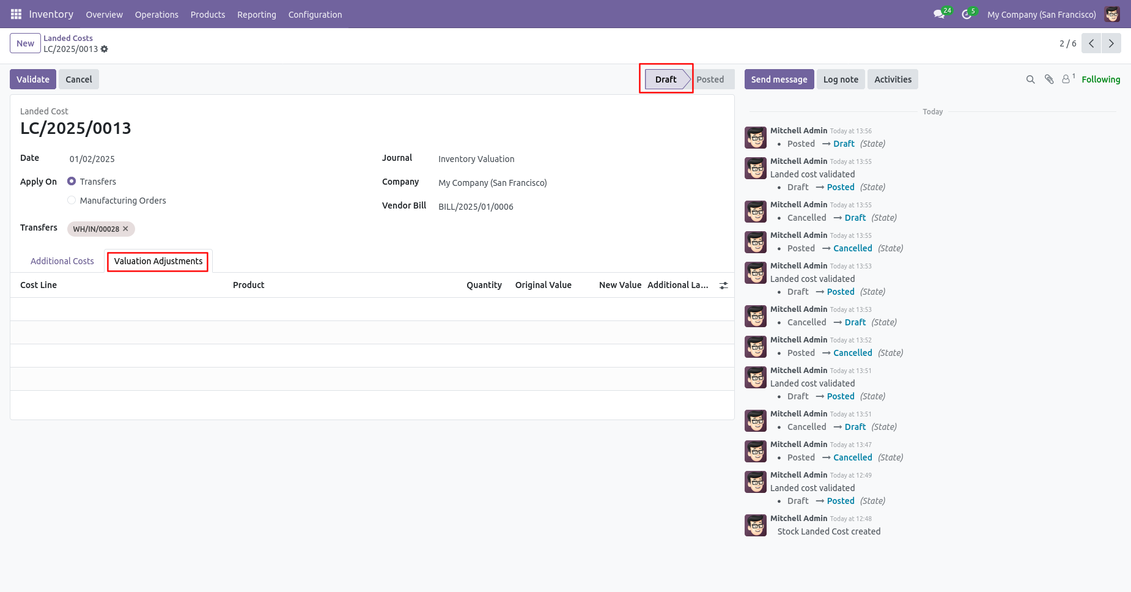
Task: Open the column settings adjust icon
Action: click(x=724, y=286)
